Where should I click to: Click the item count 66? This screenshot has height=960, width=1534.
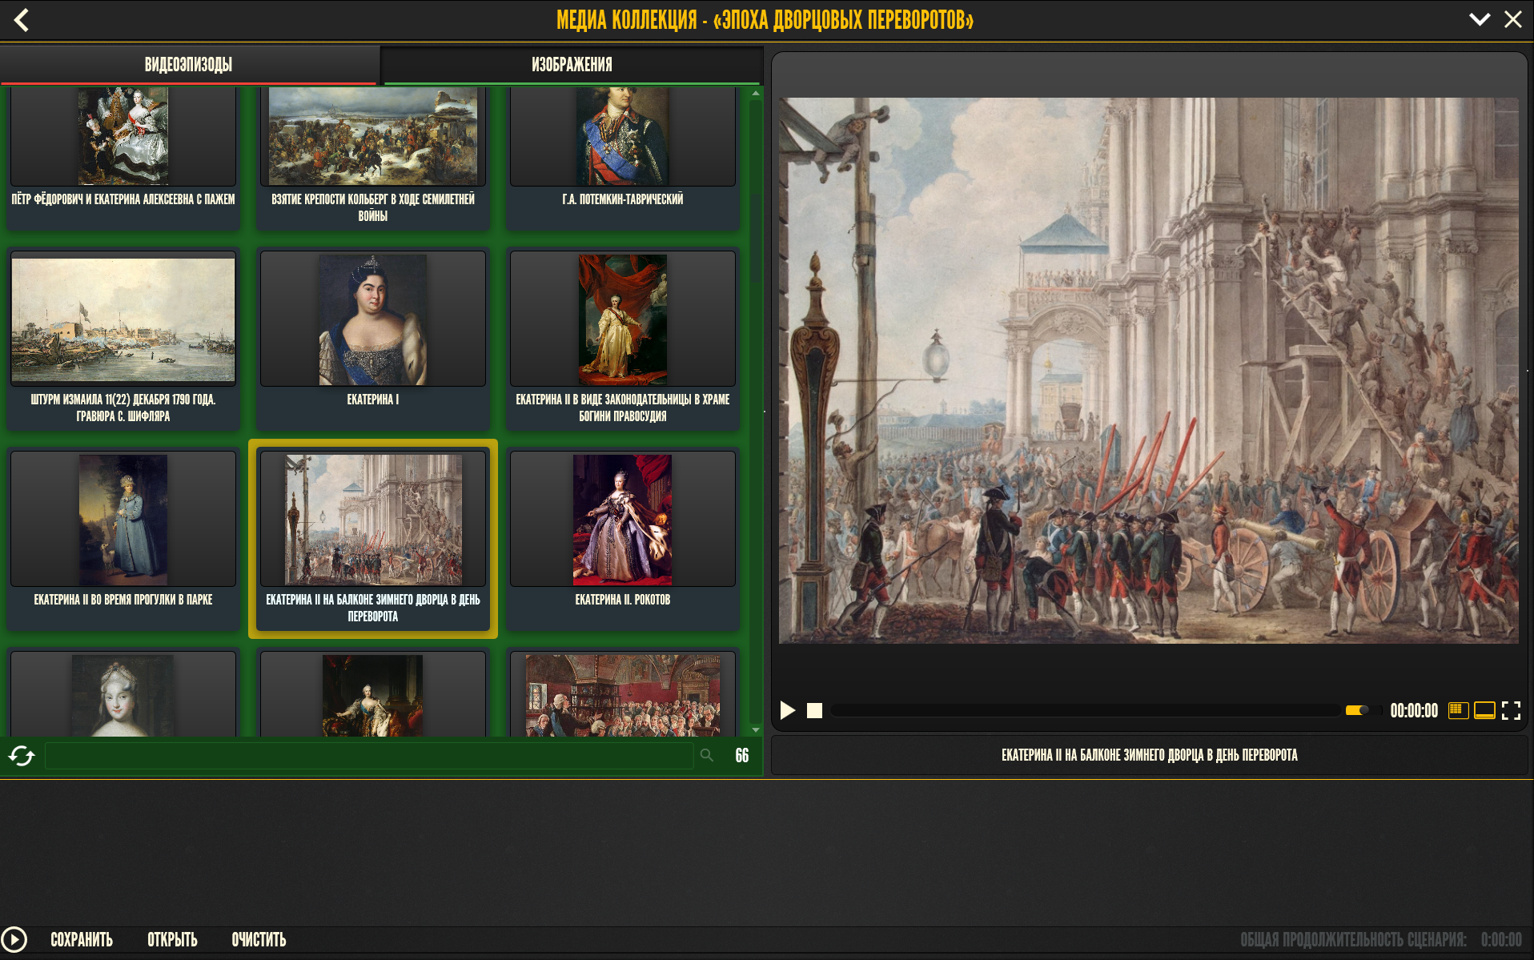742,756
